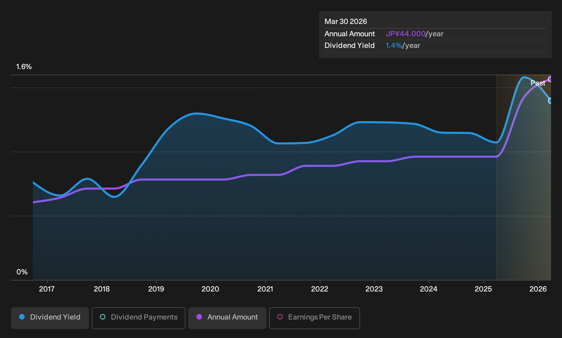562x338 pixels.
Task: Click the JP¥44.000 annual amount value
Action: click(x=406, y=34)
